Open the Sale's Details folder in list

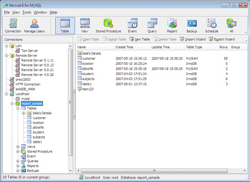click(89, 54)
